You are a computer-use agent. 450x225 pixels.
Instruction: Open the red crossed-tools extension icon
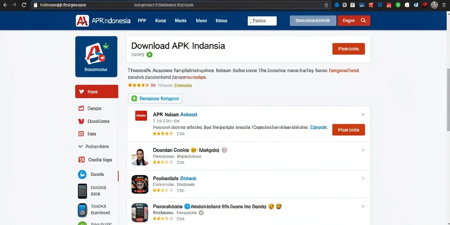pos(371,5)
